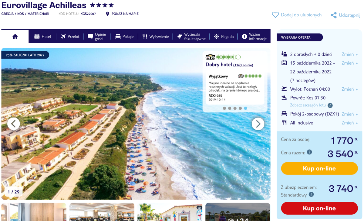Click the info icon next to Cena razem
This screenshot has width=364, height=221.
point(309,152)
